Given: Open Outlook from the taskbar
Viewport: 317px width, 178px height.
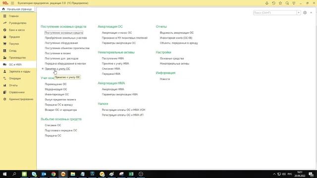Looking at the screenshot, I should coord(44,174).
